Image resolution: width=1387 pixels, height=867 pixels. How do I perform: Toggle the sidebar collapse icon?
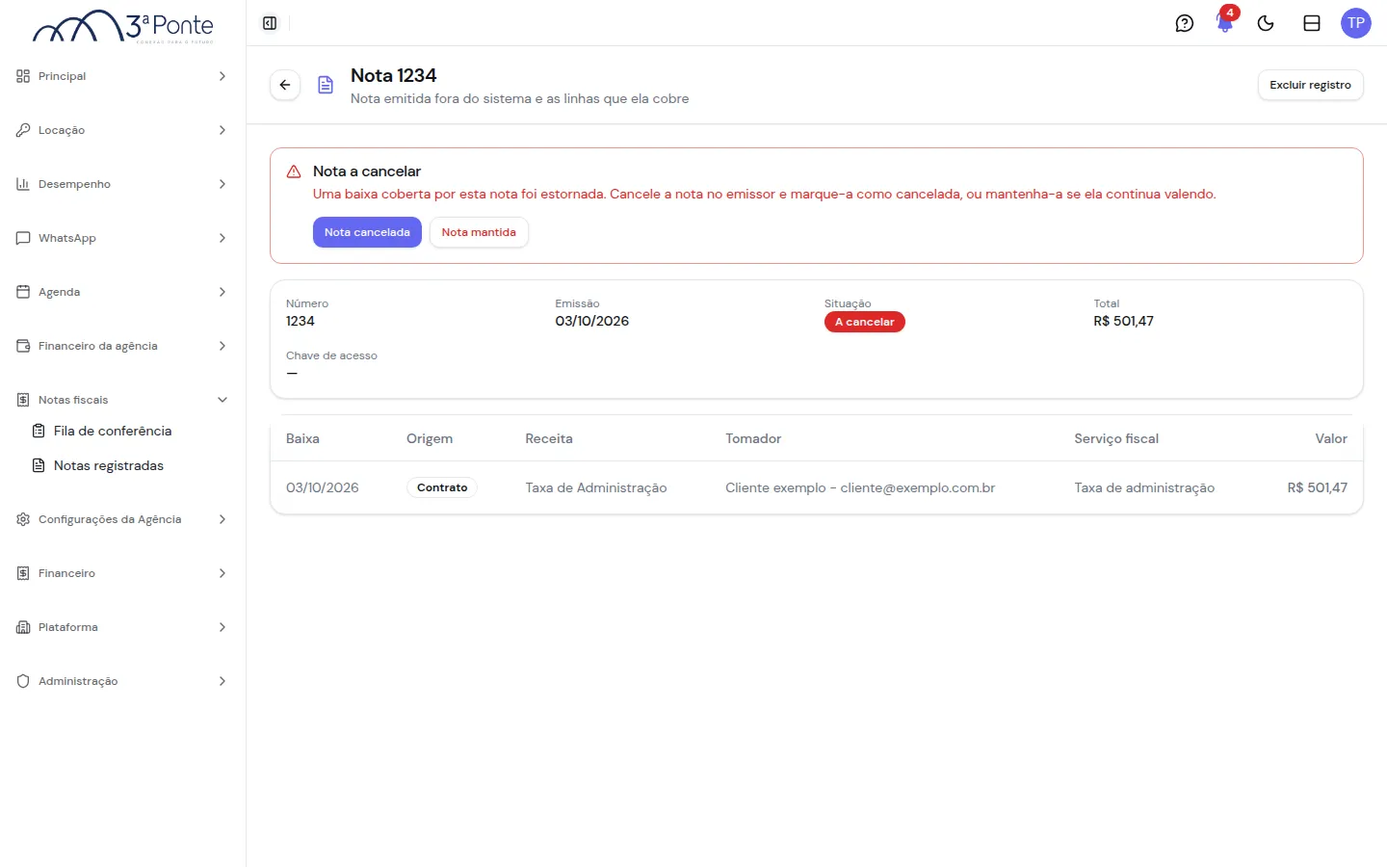click(x=270, y=23)
